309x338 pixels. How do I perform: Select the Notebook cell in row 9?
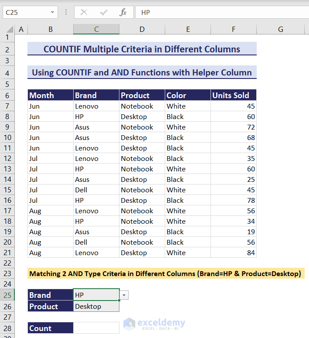[x=142, y=127]
